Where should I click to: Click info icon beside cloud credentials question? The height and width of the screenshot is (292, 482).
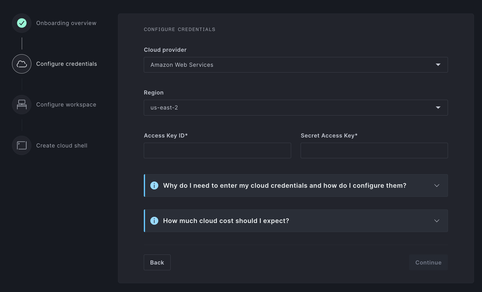coord(154,185)
